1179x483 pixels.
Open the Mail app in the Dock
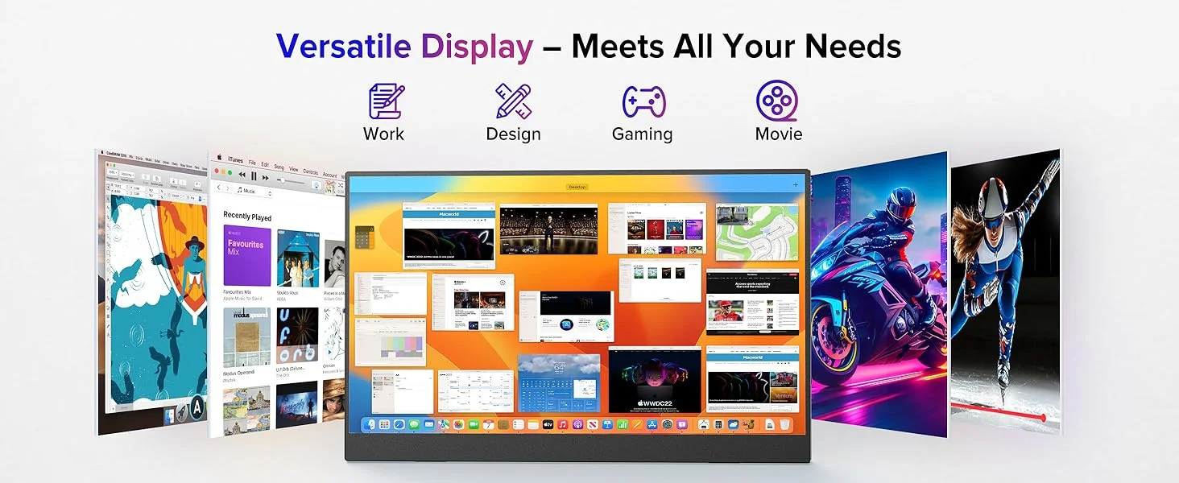[x=429, y=424]
